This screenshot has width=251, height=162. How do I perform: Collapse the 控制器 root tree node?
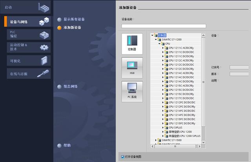click(152, 35)
